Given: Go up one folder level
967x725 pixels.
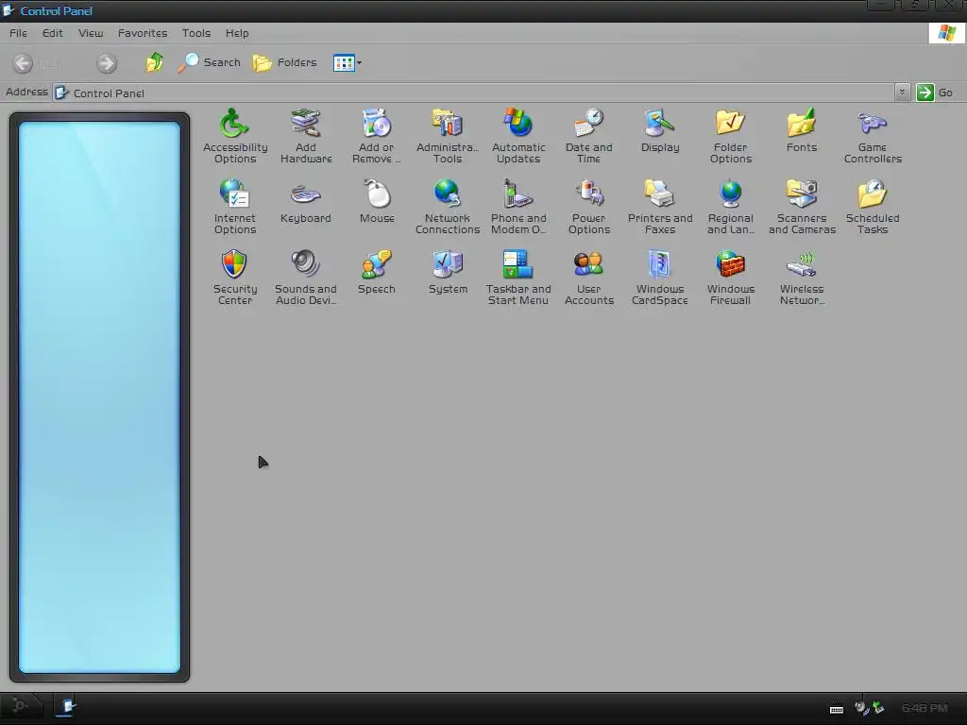Looking at the screenshot, I should tap(154, 62).
